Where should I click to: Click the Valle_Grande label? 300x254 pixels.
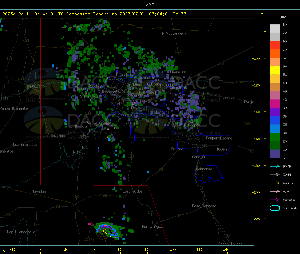pos(99,123)
